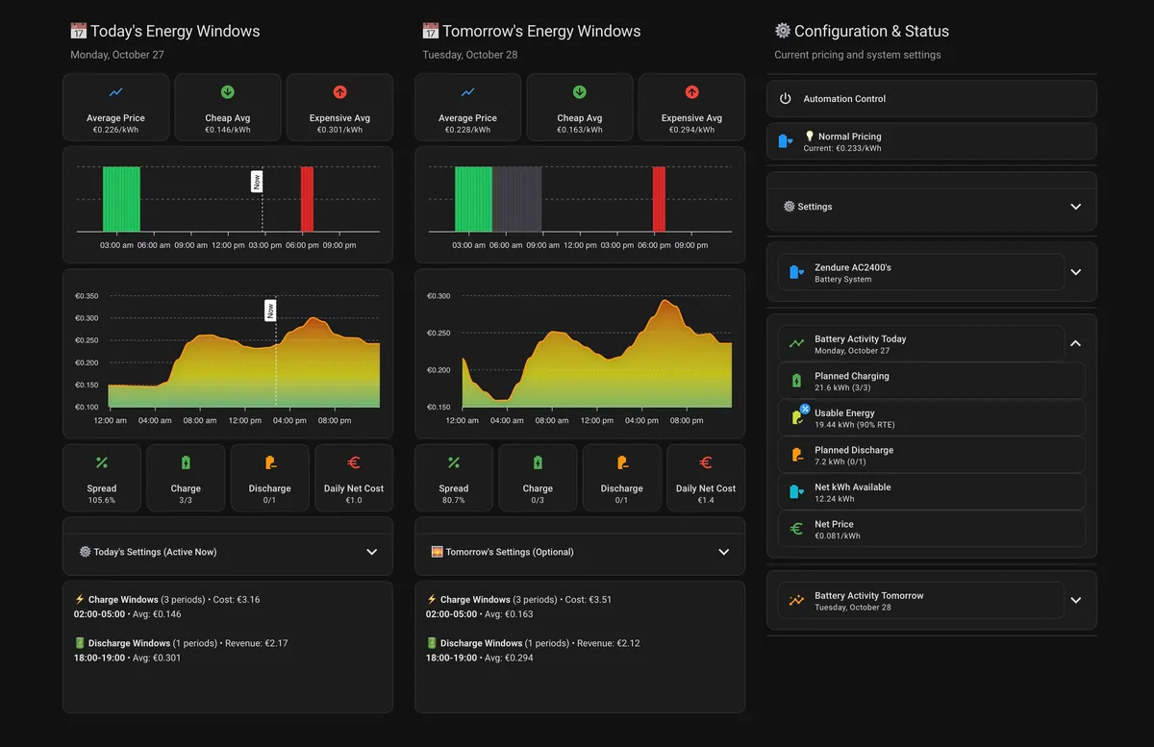
Task: Click tomorrow's red discharge window bar
Action: (x=659, y=199)
